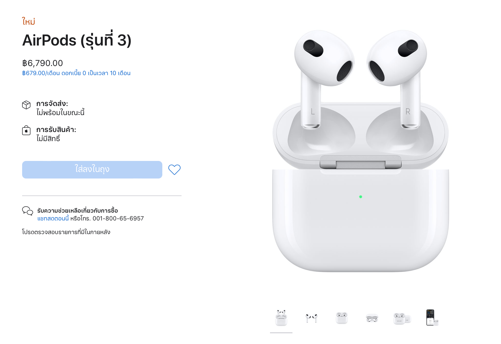Screen dimensions: 501x344
Task: Select thumbnail of earbuds above open case
Action: coord(281,318)
